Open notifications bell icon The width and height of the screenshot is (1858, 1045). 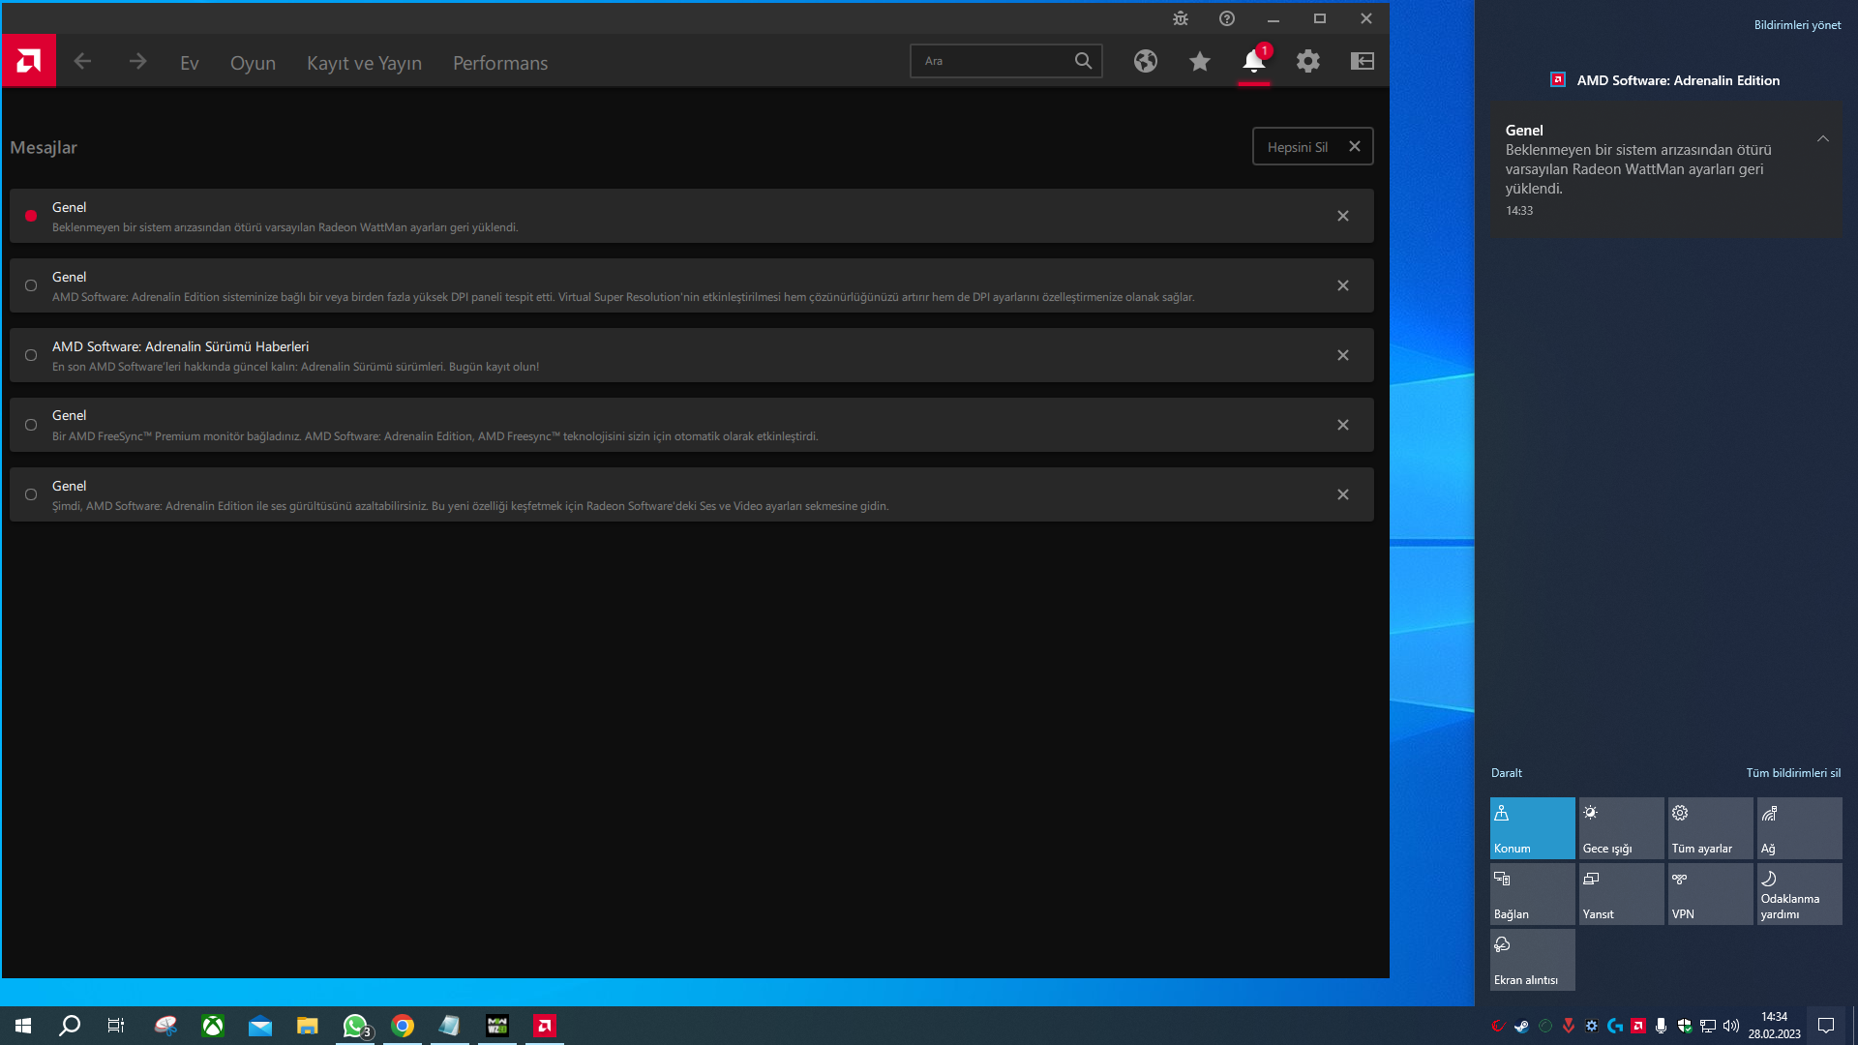point(1253,61)
